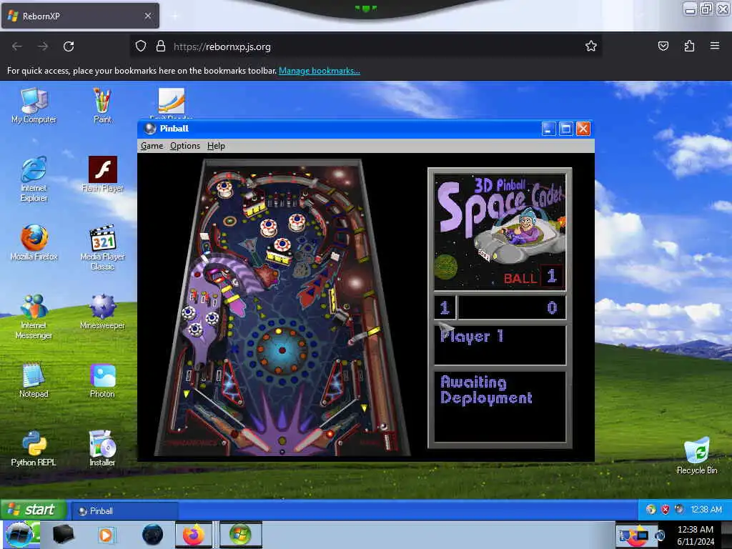Open the Help menu in Pinball
Image resolution: width=732 pixels, height=549 pixels.
point(216,146)
